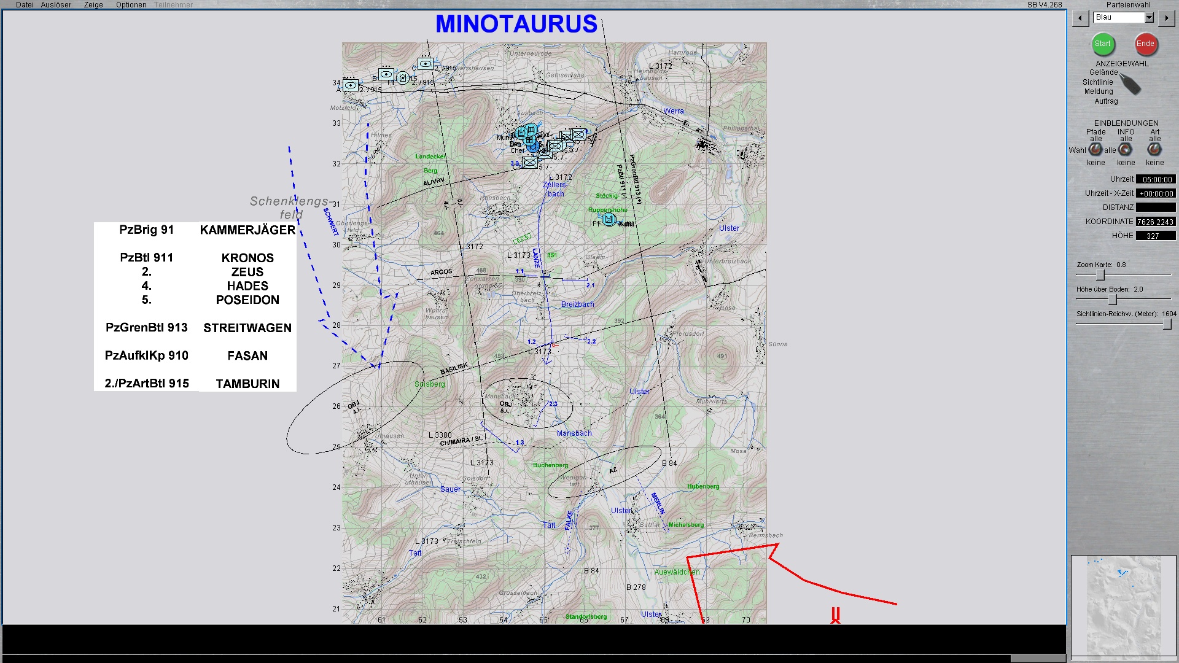Click the red enemy marker below the map

835,615
